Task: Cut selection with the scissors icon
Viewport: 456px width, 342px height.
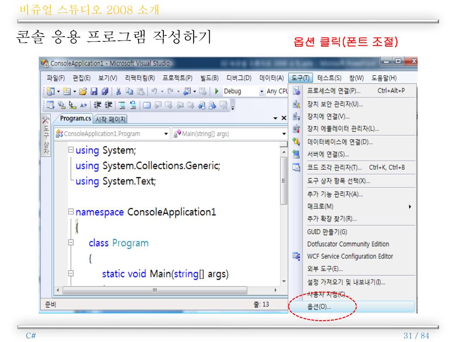Action: click(118, 91)
